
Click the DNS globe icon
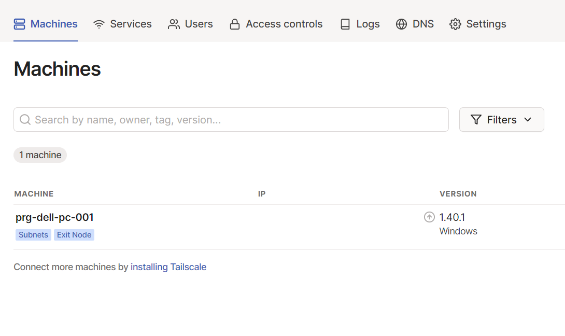pyautogui.click(x=401, y=24)
